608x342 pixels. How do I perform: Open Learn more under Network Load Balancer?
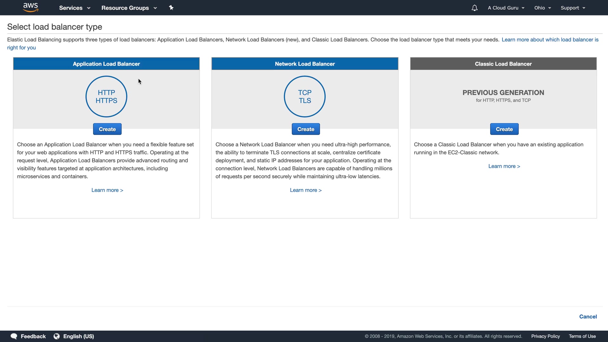(306, 190)
